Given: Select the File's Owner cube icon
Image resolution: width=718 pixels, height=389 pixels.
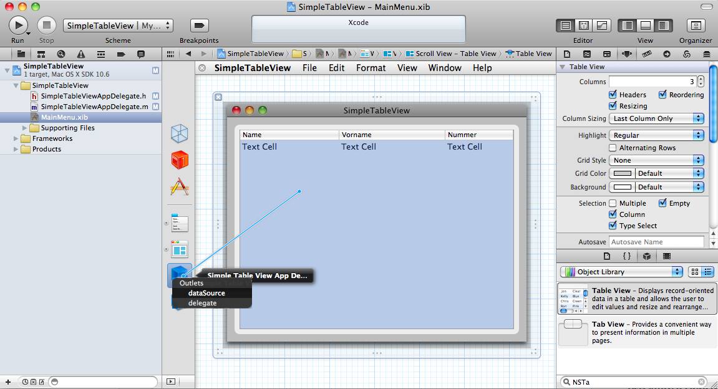Looking at the screenshot, I should tap(180, 133).
